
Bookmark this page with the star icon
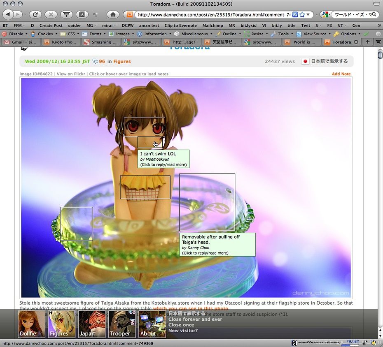coord(302,15)
